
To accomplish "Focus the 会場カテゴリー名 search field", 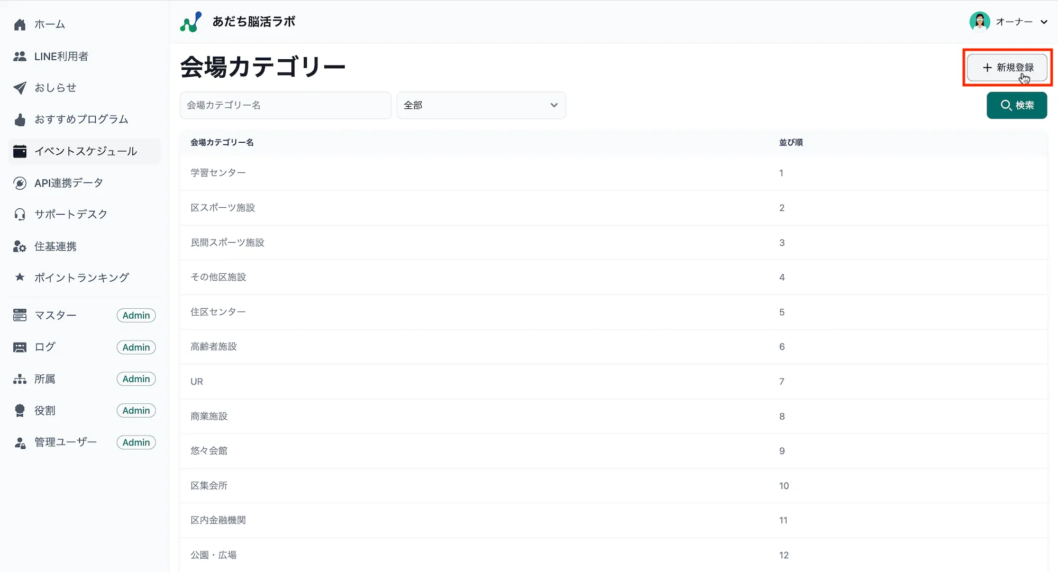I will [286, 105].
